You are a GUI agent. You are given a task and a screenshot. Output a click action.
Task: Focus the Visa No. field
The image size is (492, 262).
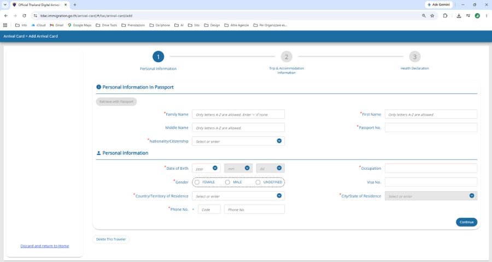point(431,182)
